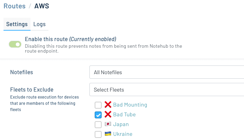
Task: Check the Ukraine fleet checkbox
Action: (x=98, y=134)
